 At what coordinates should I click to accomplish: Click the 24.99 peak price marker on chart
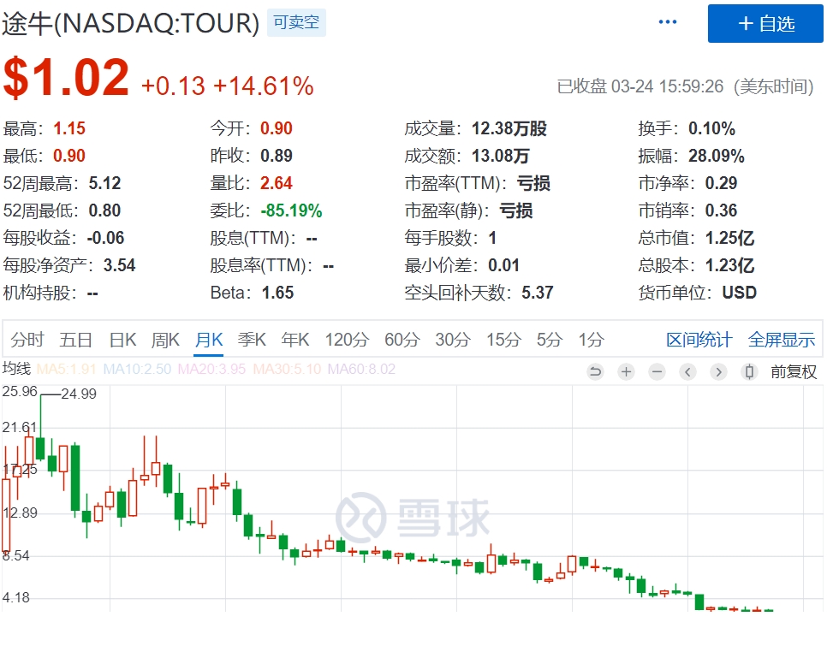[79, 394]
